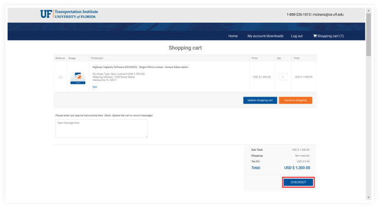Click into the special instructions message box

tap(101, 128)
